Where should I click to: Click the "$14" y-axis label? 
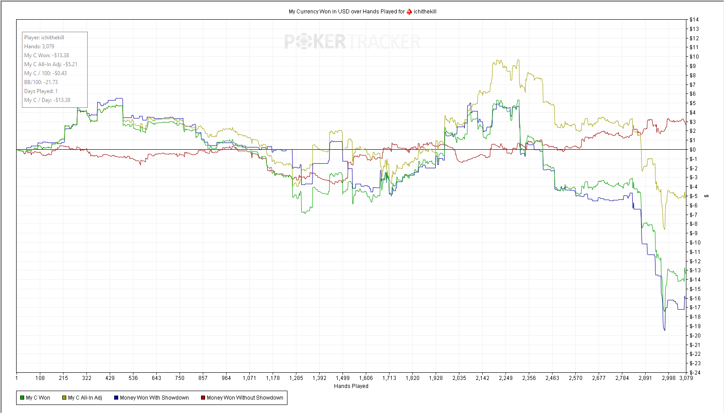[694, 20]
